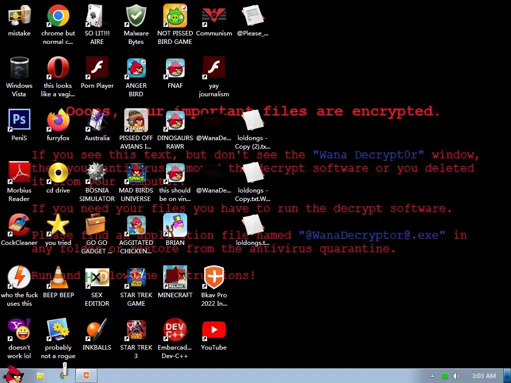
Task: Open the YouTube desktop shortcut
Action: [214, 330]
